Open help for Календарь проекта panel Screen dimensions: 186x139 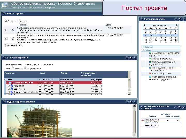coord(176,19)
